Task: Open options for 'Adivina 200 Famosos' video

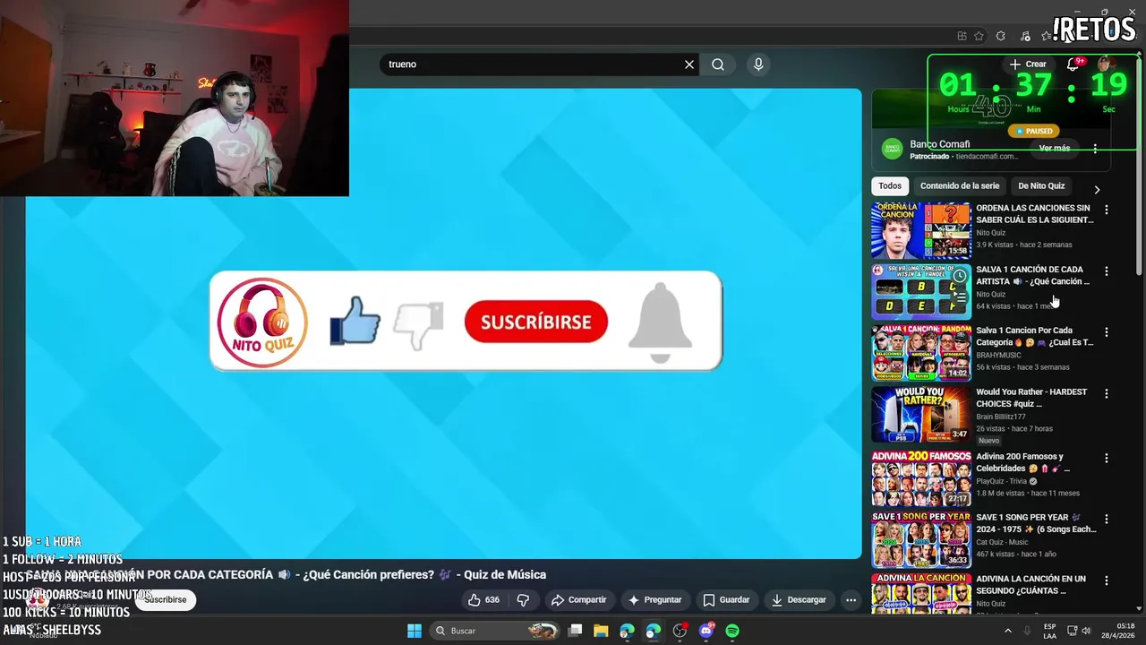Action: (x=1107, y=458)
